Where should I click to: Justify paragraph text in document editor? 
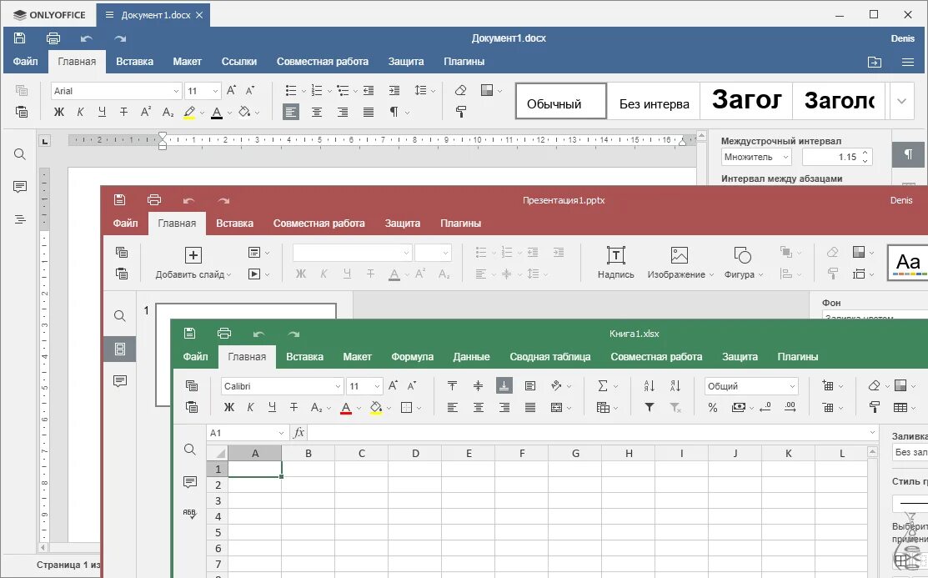[x=369, y=112]
